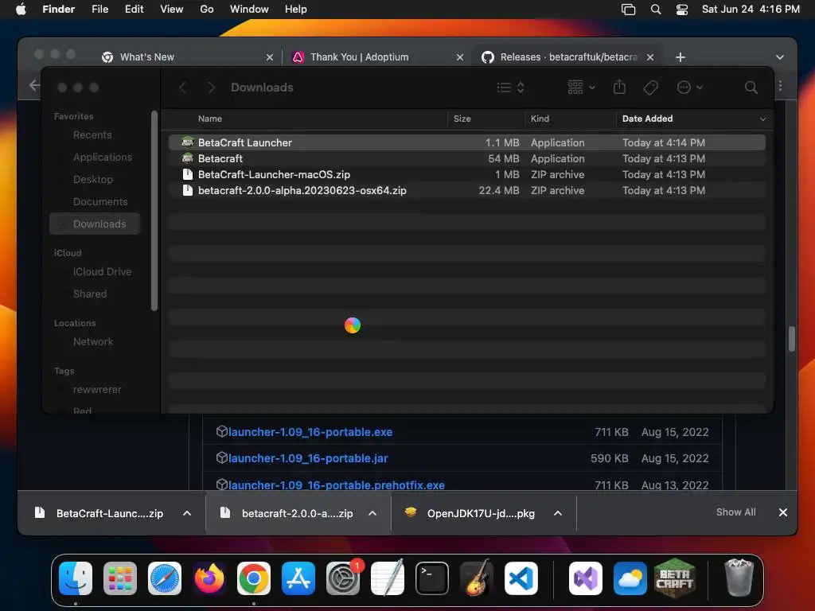815x611 pixels.
Task: Sort by the Size column header
Action: tap(485, 119)
